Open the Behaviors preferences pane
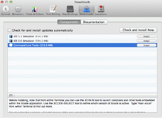 click(18, 10)
